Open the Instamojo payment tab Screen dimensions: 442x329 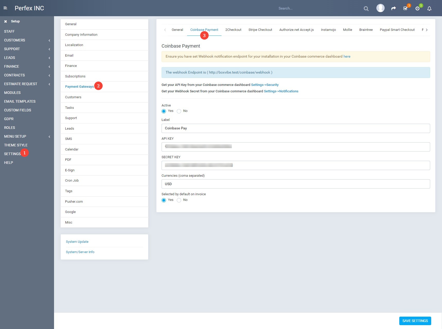pyautogui.click(x=328, y=30)
